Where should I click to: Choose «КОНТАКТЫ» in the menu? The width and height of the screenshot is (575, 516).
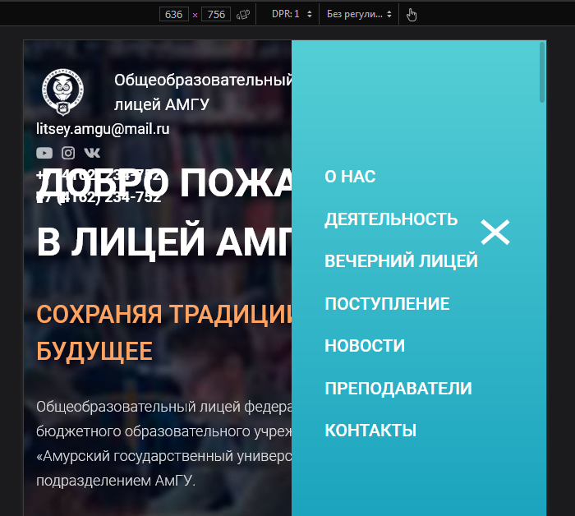(370, 431)
